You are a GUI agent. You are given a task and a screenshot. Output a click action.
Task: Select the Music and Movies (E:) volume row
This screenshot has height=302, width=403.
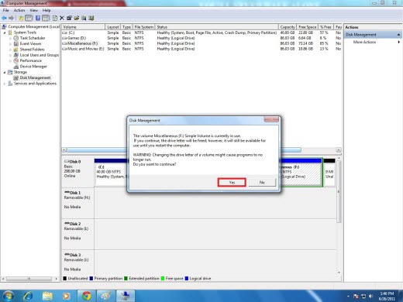pos(201,49)
